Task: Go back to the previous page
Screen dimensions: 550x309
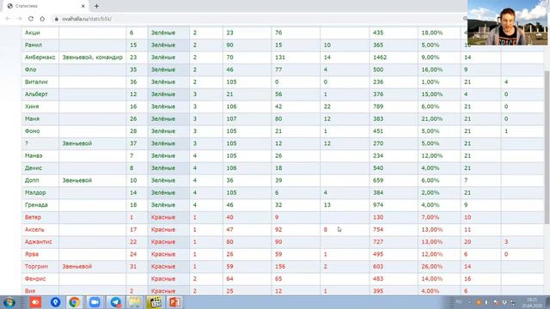Action: (8, 19)
